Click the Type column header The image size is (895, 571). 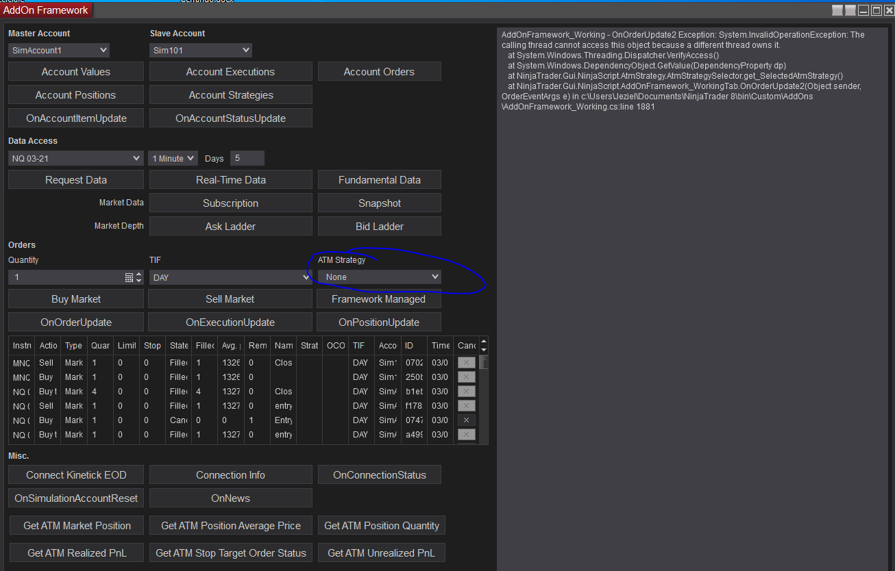(74, 346)
